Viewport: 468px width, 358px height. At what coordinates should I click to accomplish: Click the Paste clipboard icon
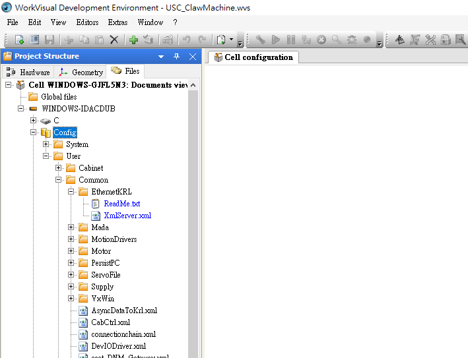tap(99, 40)
